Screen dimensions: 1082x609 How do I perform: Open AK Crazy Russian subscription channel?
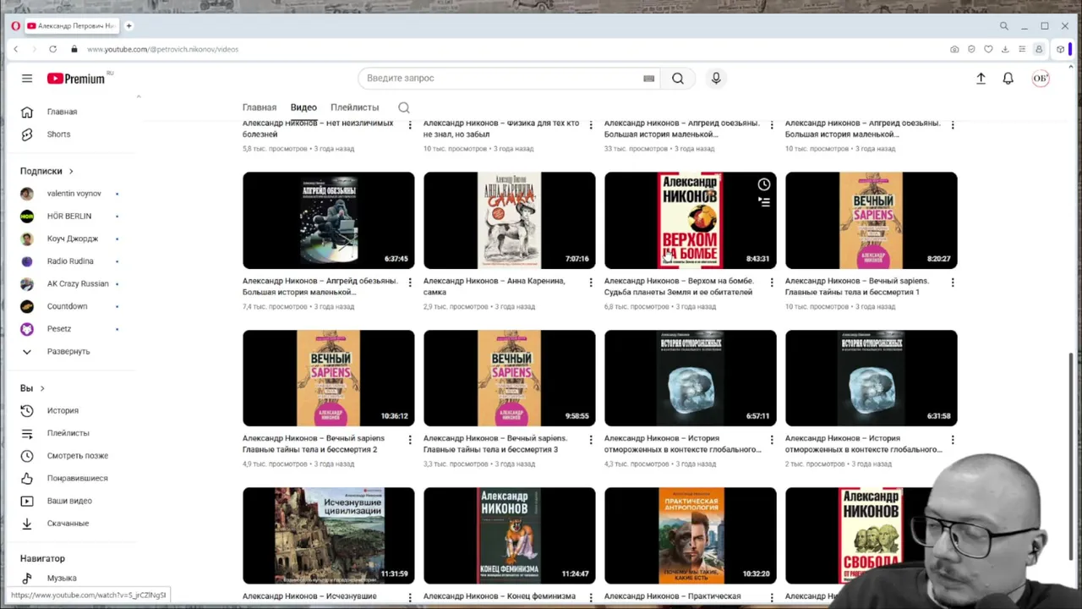[78, 284]
